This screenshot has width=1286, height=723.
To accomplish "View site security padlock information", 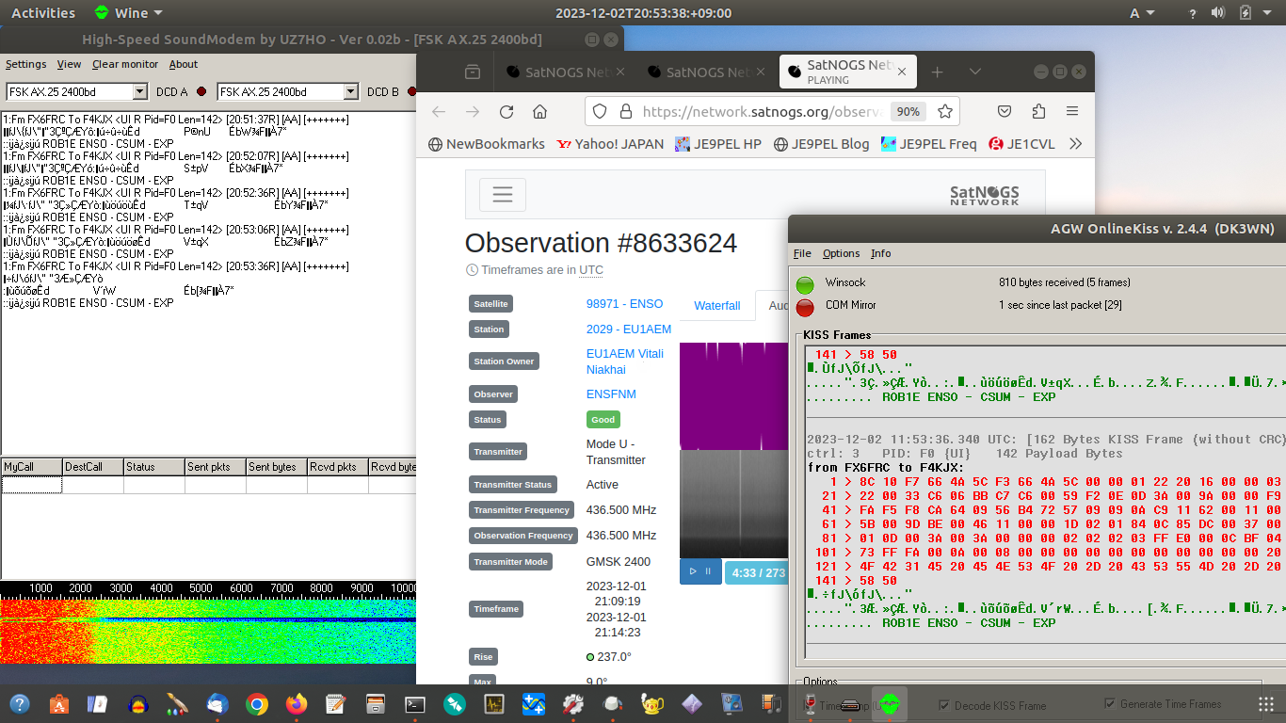I will (x=625, y=111).
